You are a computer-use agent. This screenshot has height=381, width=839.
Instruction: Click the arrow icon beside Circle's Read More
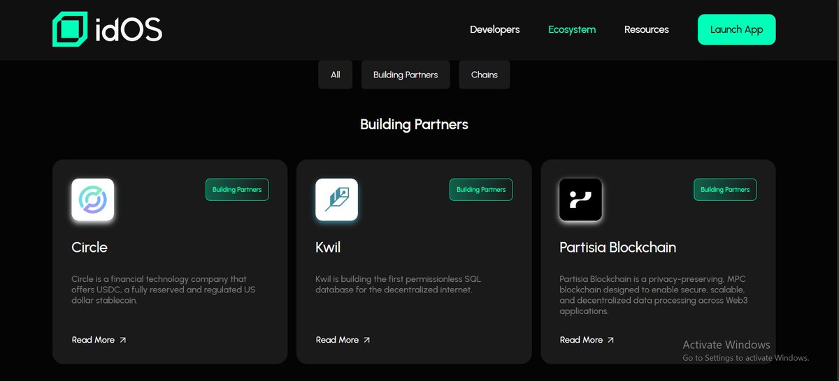tap(123, 340)
